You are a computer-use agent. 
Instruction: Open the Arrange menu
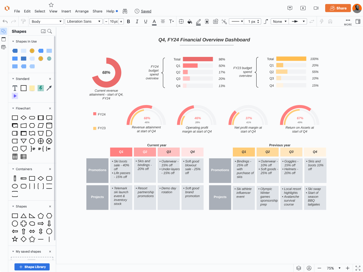coord(82,11)
